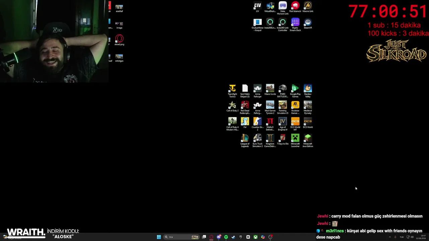429x241 pixels.
Task: Open the Insta360 Link Controller shortcut
Action: coord(283,25)
